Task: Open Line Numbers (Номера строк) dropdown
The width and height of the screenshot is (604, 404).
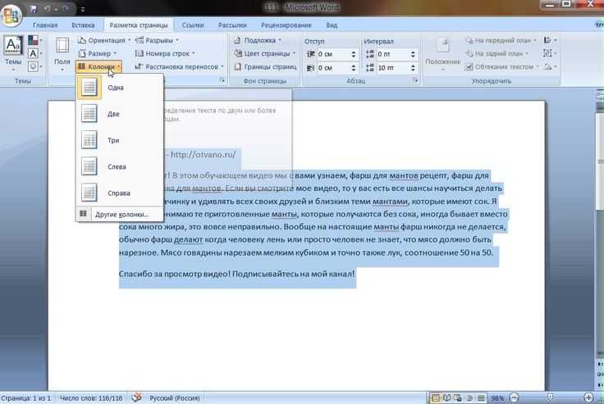Action: (165, 53)
